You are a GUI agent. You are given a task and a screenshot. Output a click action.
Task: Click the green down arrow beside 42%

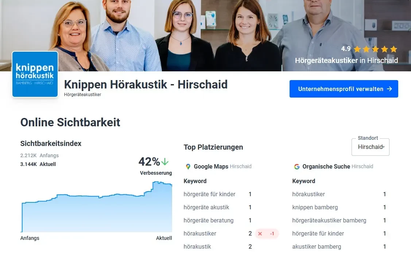(165, 162)
